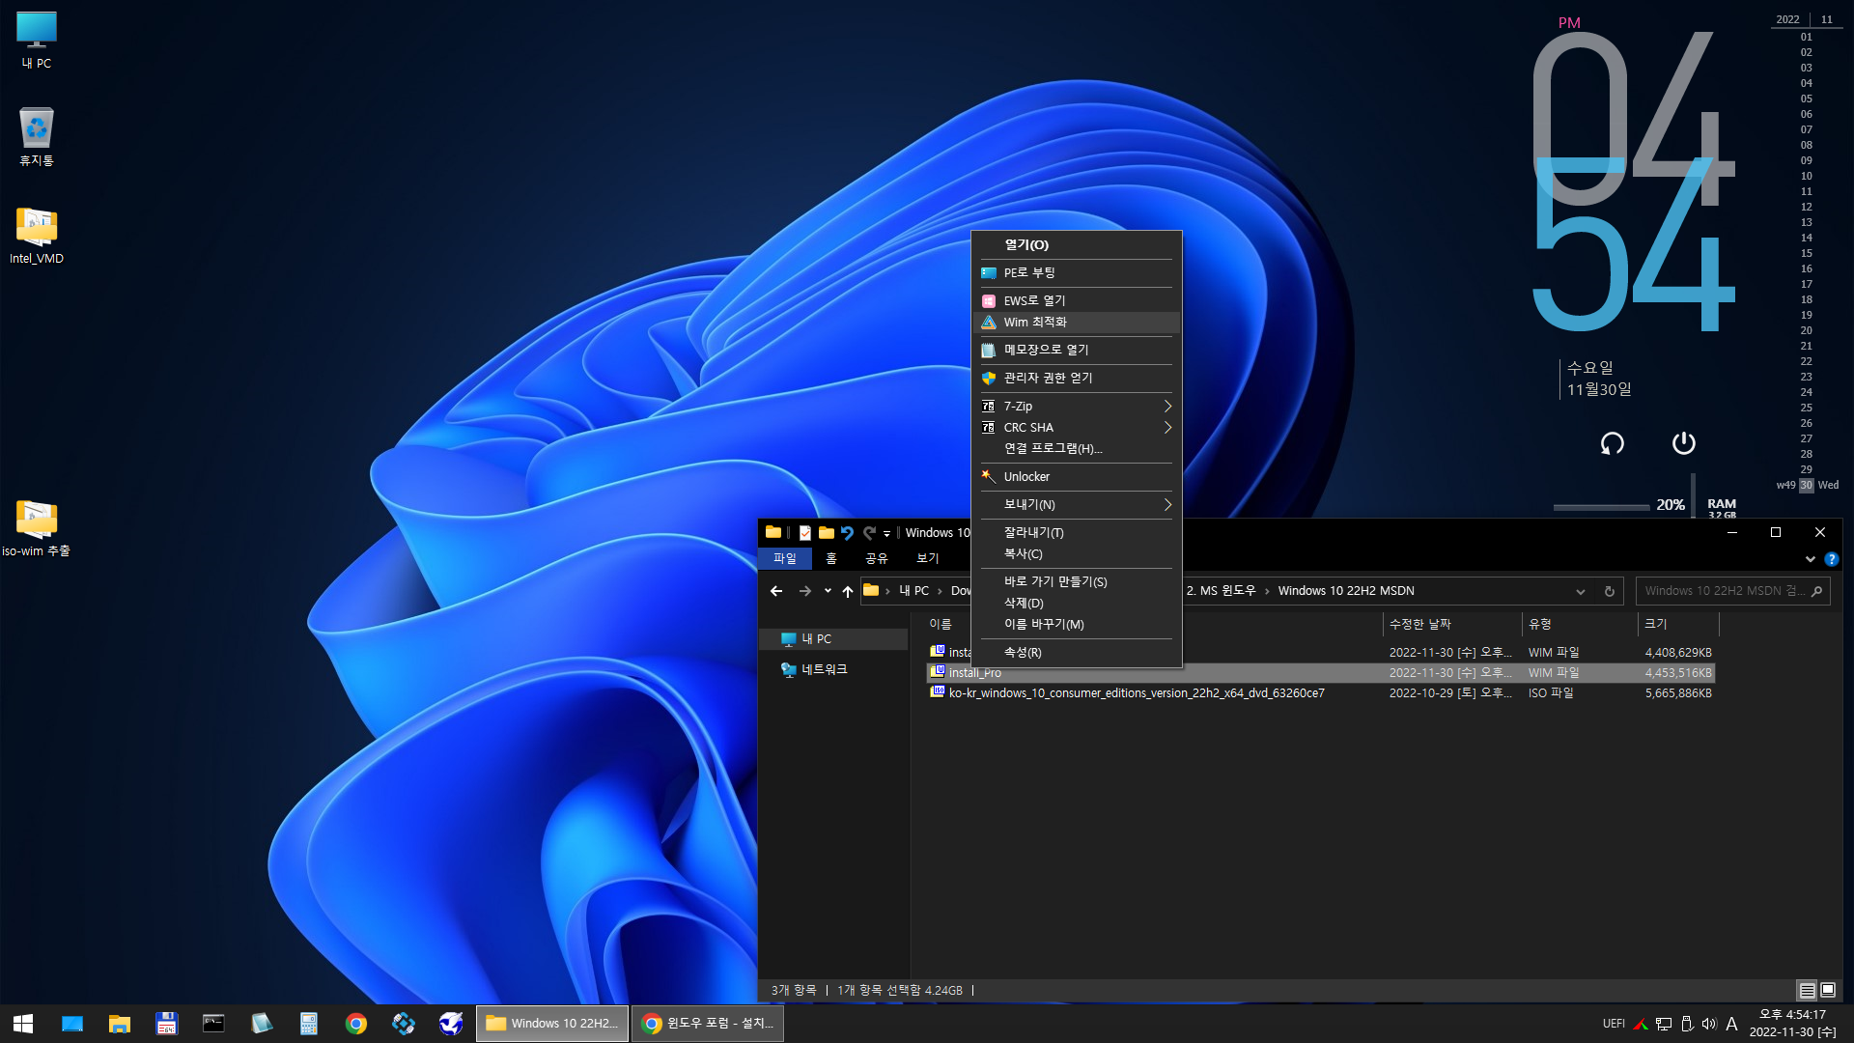Open the 내 PC desktop icon
Image resolution: width=1854 pixels, height=1043 pixels.
pos(37,41)
